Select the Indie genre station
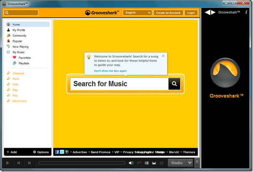 pos(15,84)
